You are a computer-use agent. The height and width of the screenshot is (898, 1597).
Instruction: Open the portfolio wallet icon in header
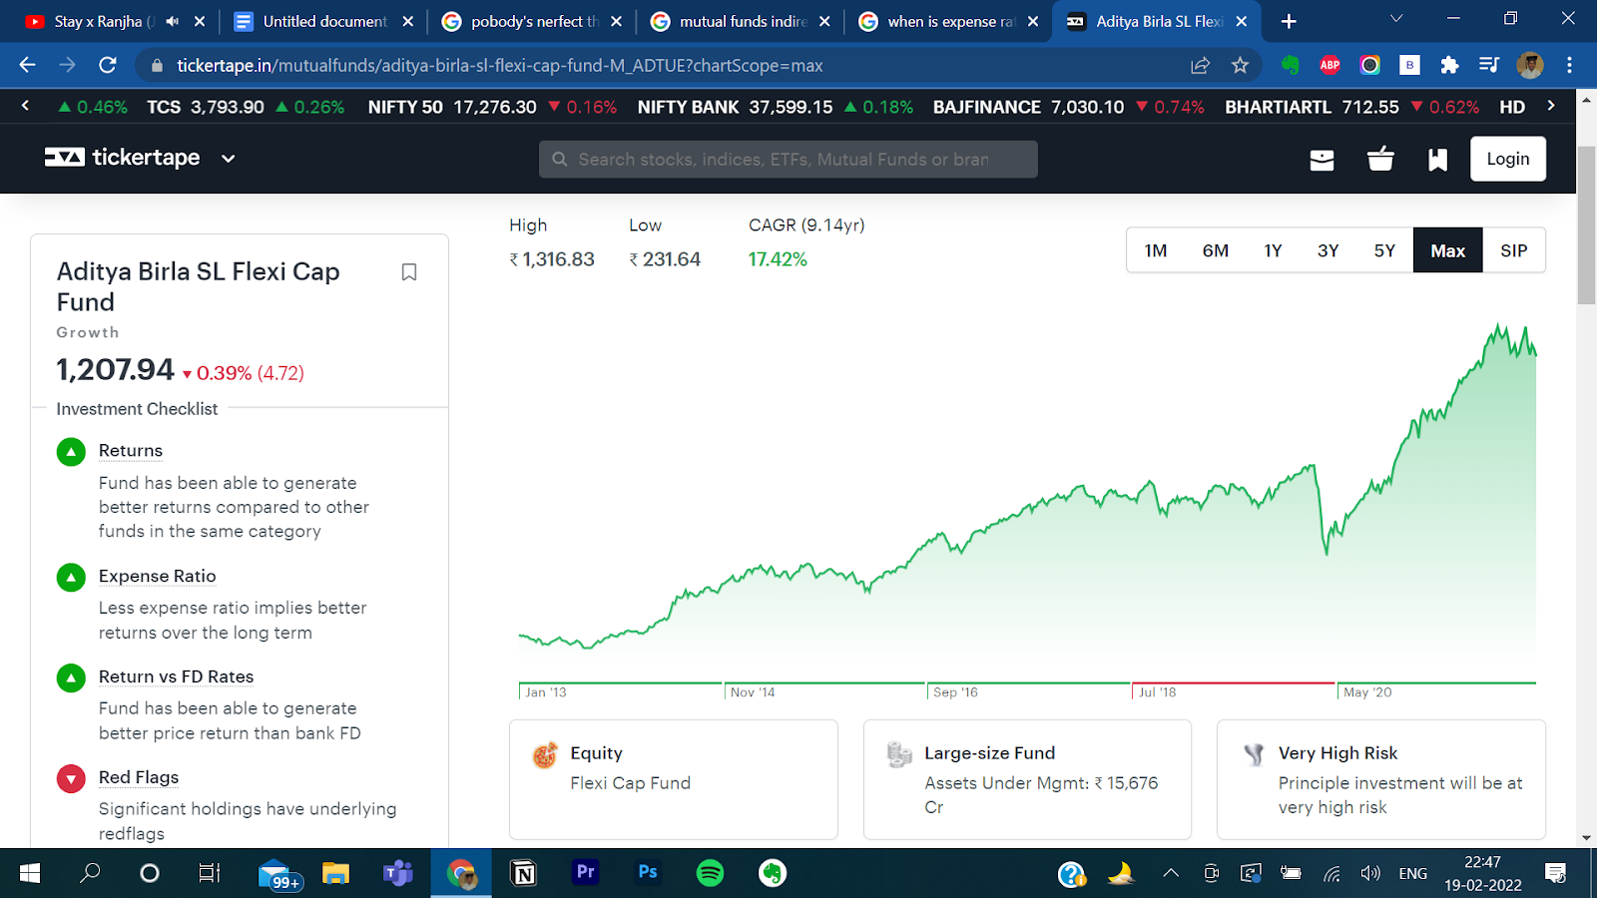tap(1322, 160)
